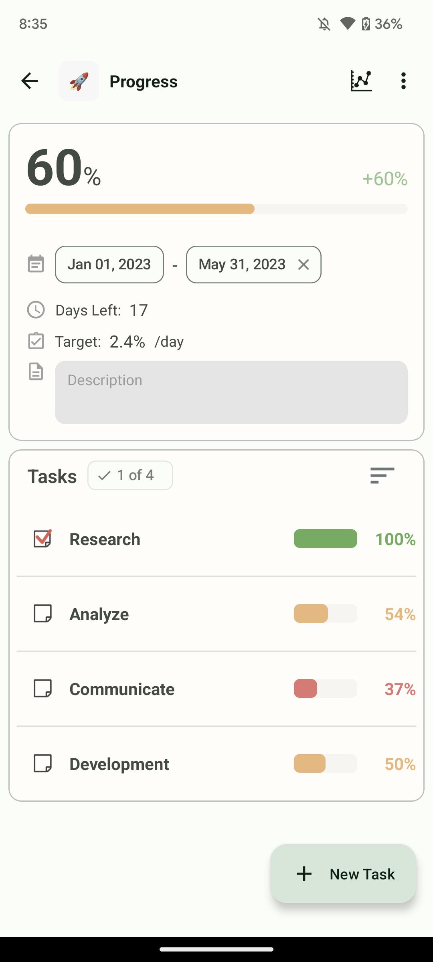Viewport: 433px width, 962px height.
Task: Open the three-dot overflow menu
Action: pyautogui.click(x=403, y=81)
